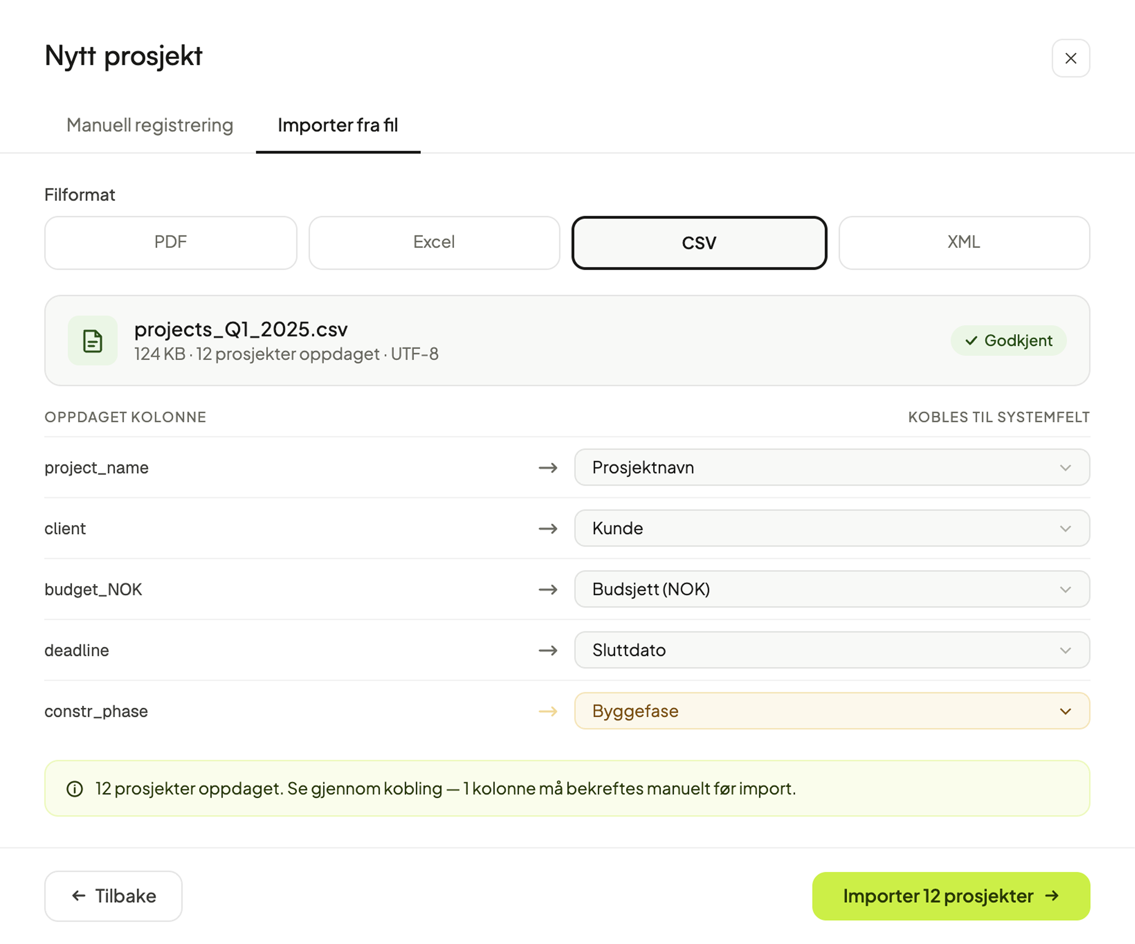
Task: Click the project_name column label
Action: (x=96, y=468)
